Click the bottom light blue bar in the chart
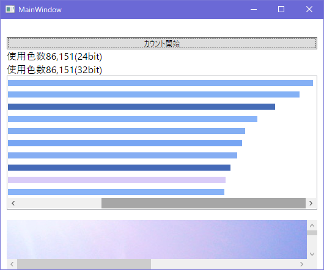The image size is (324, 270). click(116, 192)
